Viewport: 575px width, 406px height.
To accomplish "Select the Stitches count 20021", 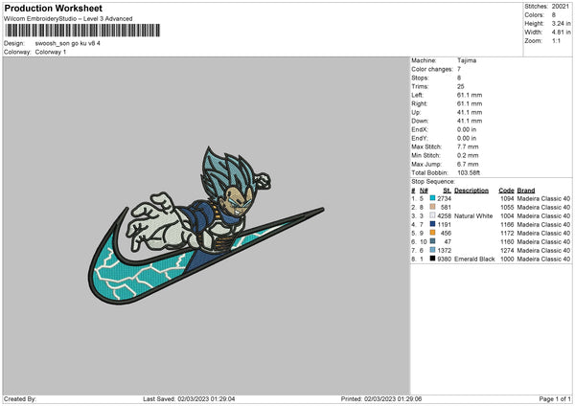I will 560,7.
